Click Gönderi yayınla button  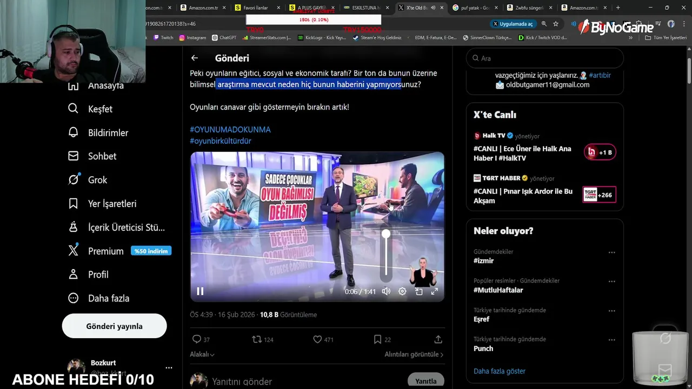[114, 326]
